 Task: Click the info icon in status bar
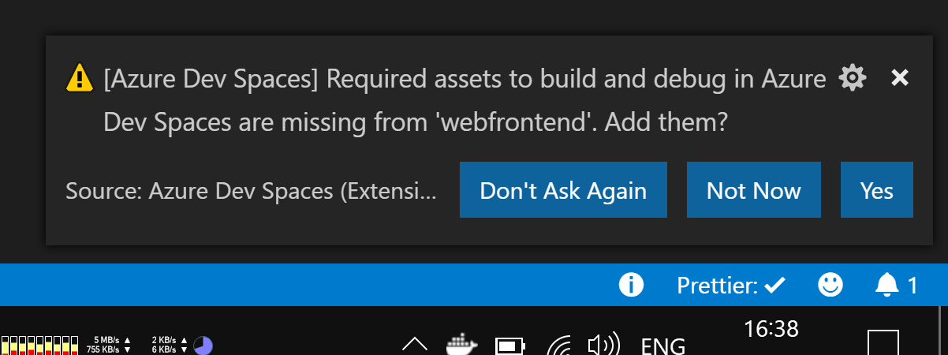point(631,285)
